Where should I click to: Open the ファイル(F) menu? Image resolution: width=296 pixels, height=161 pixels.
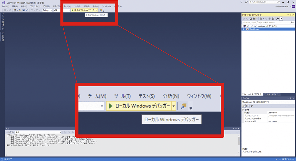click(5, 6)
